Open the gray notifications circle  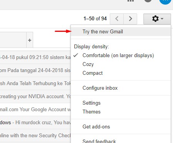[148, 1]
